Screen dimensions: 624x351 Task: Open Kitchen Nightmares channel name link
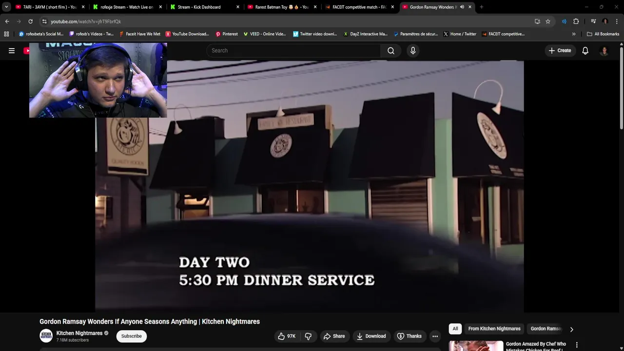(79, 333)
